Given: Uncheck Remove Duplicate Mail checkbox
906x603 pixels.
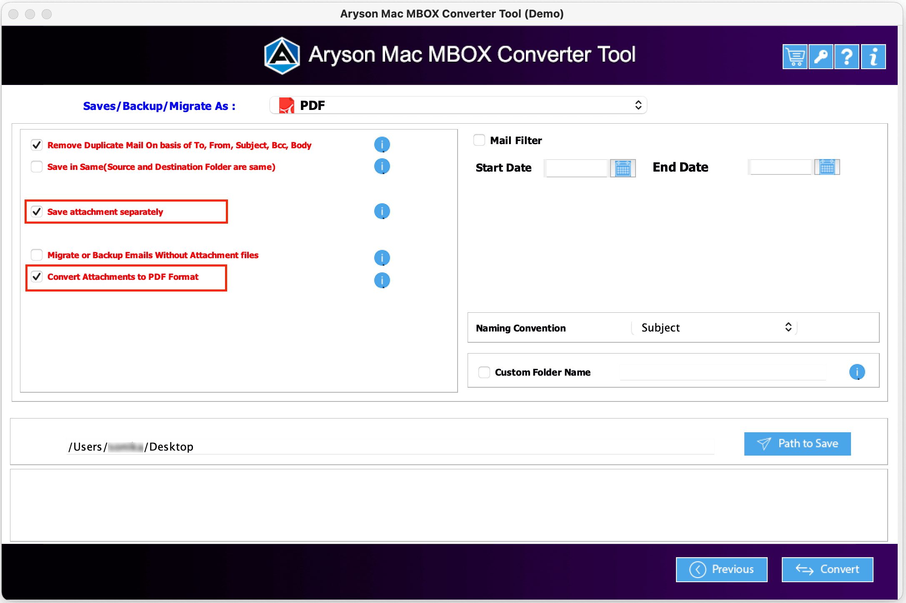Looking at the screenshot, I should pos(37,145).
